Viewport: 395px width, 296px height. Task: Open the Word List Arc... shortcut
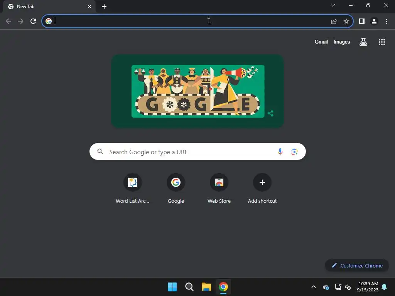(x=133, y=189)
